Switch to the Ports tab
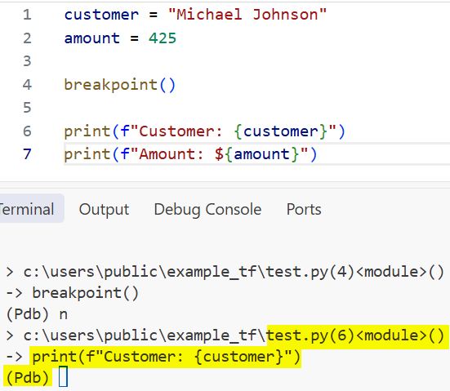The width and height of the screenshot is (450, 391). click(304, 209)
